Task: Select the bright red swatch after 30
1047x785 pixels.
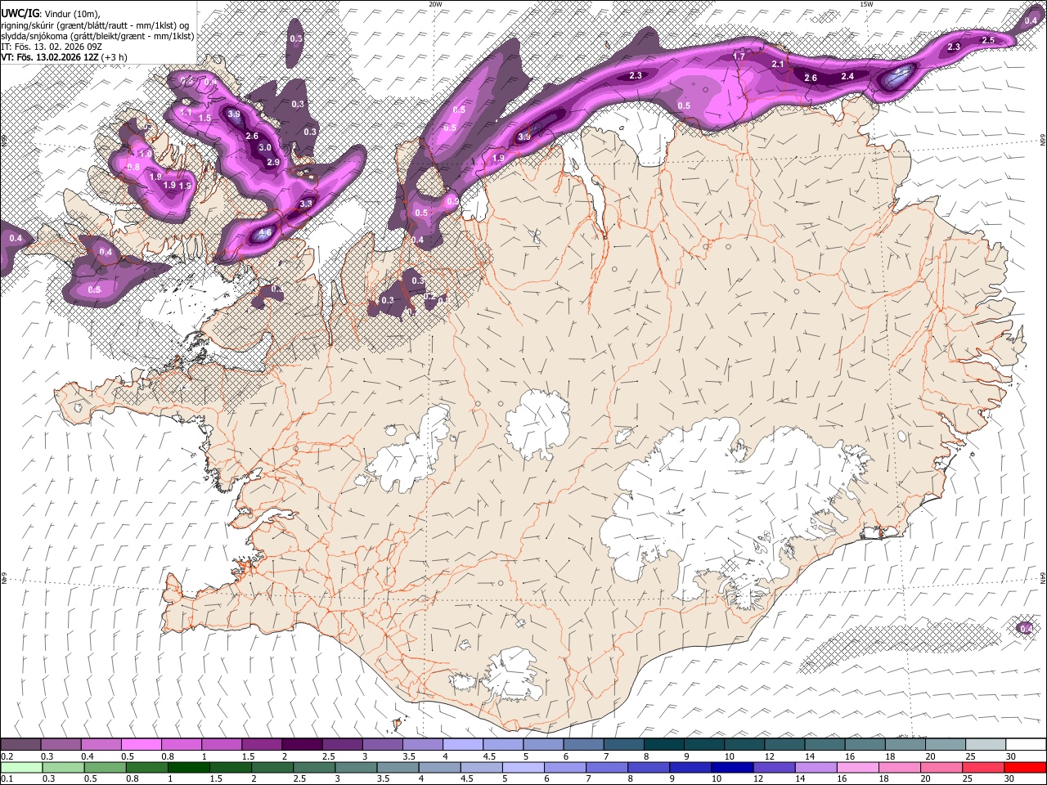Action: 1025,767
